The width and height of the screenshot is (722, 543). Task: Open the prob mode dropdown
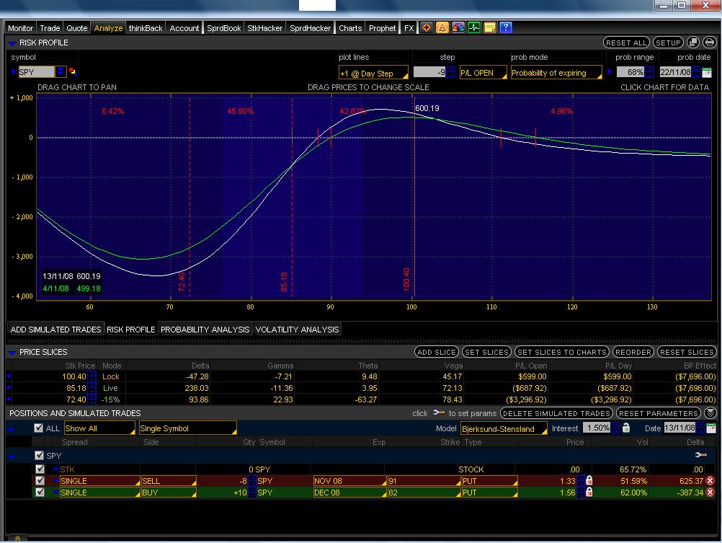click(556, 73)
